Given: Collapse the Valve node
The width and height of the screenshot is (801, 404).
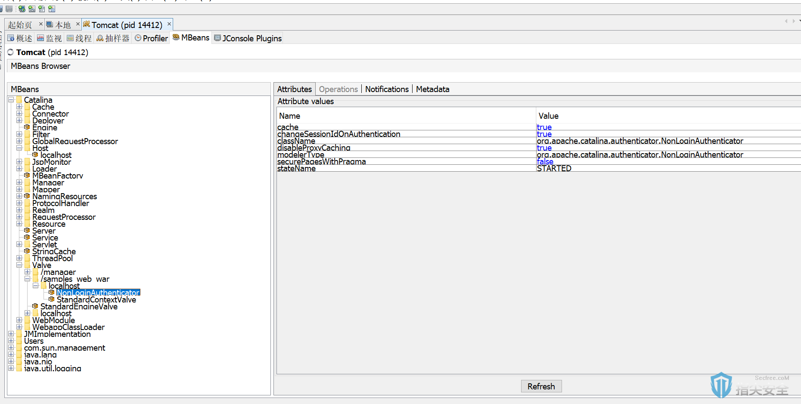Looking at the screenshot, I should click(19, 265).
